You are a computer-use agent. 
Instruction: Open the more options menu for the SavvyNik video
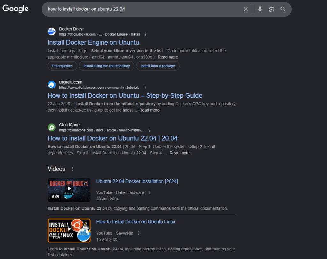pos(139,233)
